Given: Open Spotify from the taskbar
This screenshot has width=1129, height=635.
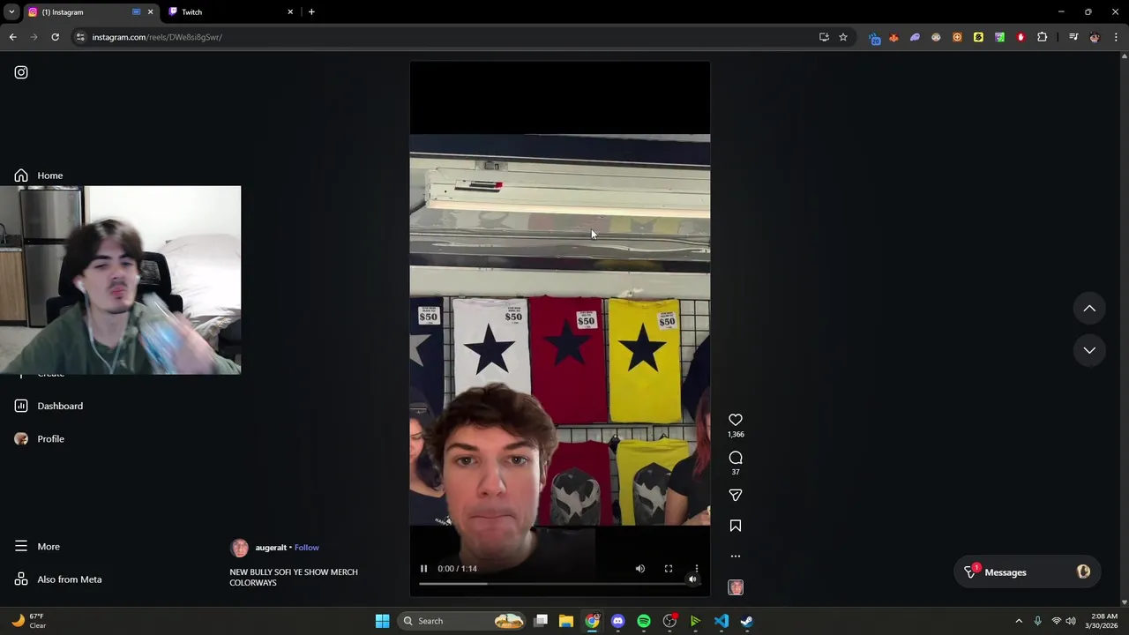Looking at the screenshot, I should pyautogui.click(x=644, y=621).
